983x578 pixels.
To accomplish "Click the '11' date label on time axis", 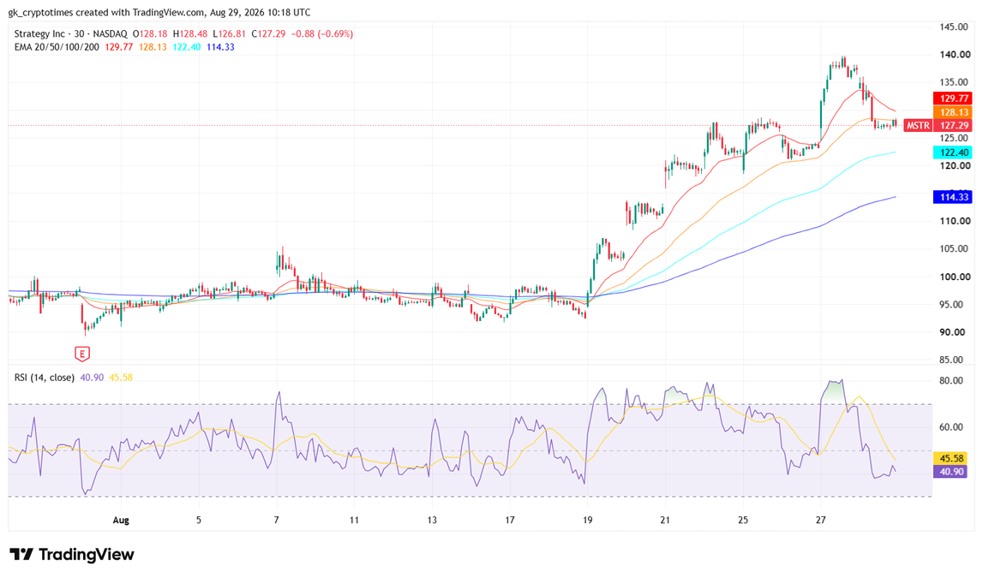I will point(354,520).
